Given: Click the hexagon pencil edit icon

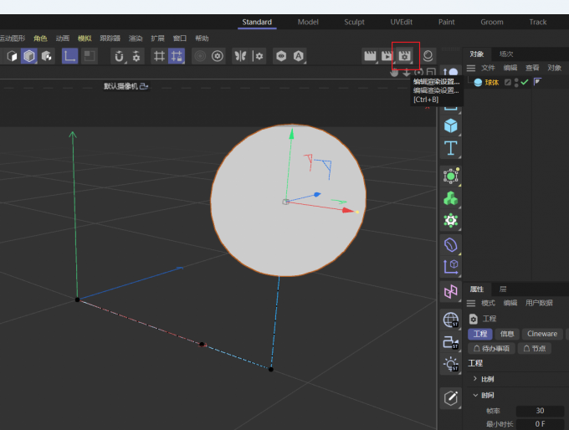Looking at the screenshot, I should (451, 398).
